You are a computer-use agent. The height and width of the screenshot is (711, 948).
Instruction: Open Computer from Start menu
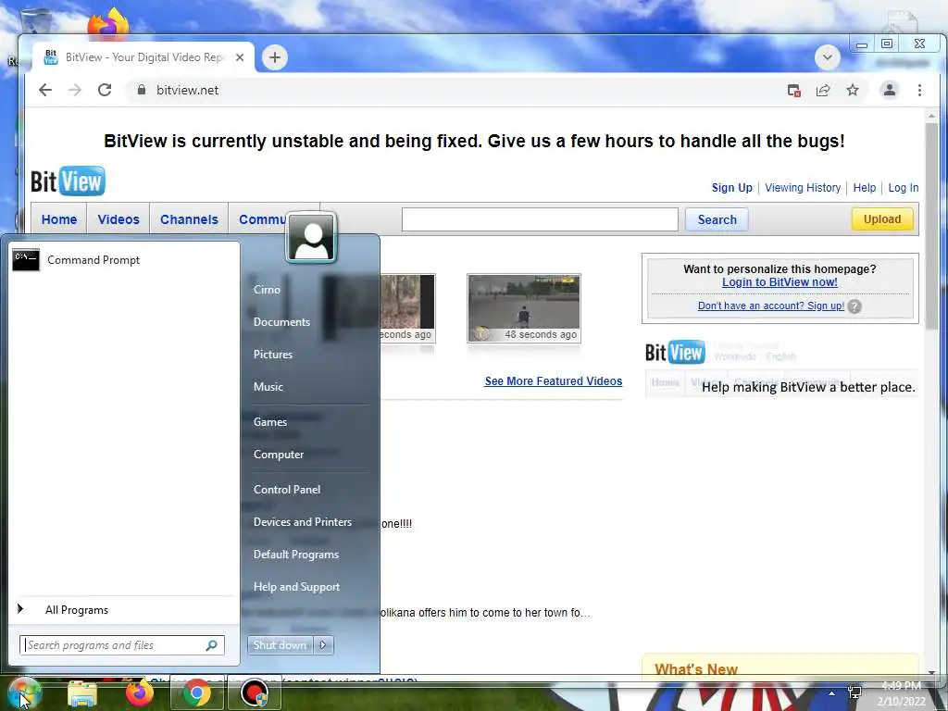pyautogui.click(x=278, y=454)
